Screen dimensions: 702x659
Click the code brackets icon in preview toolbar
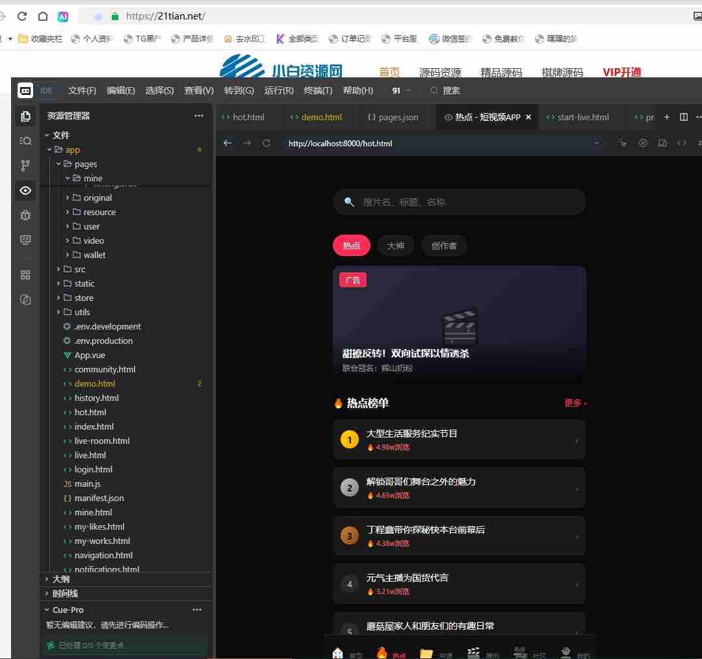click(x=682, y=143)
